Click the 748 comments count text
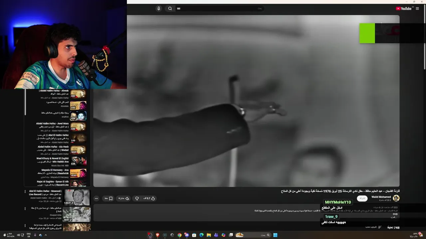Viewport: 426px width, 239px height. [x=393, y=227]
